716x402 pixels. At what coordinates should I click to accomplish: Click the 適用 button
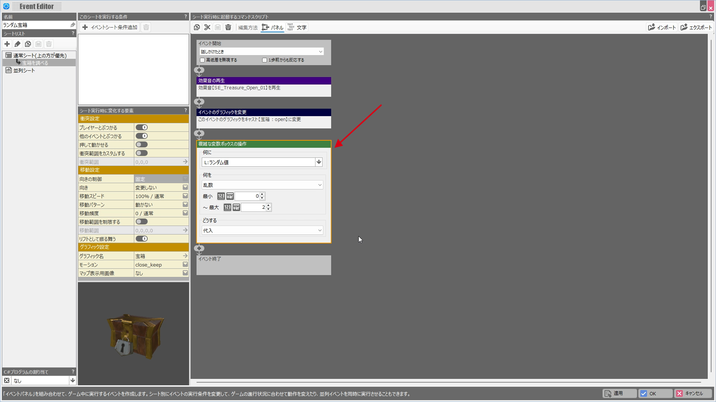(x=619, y=393)
